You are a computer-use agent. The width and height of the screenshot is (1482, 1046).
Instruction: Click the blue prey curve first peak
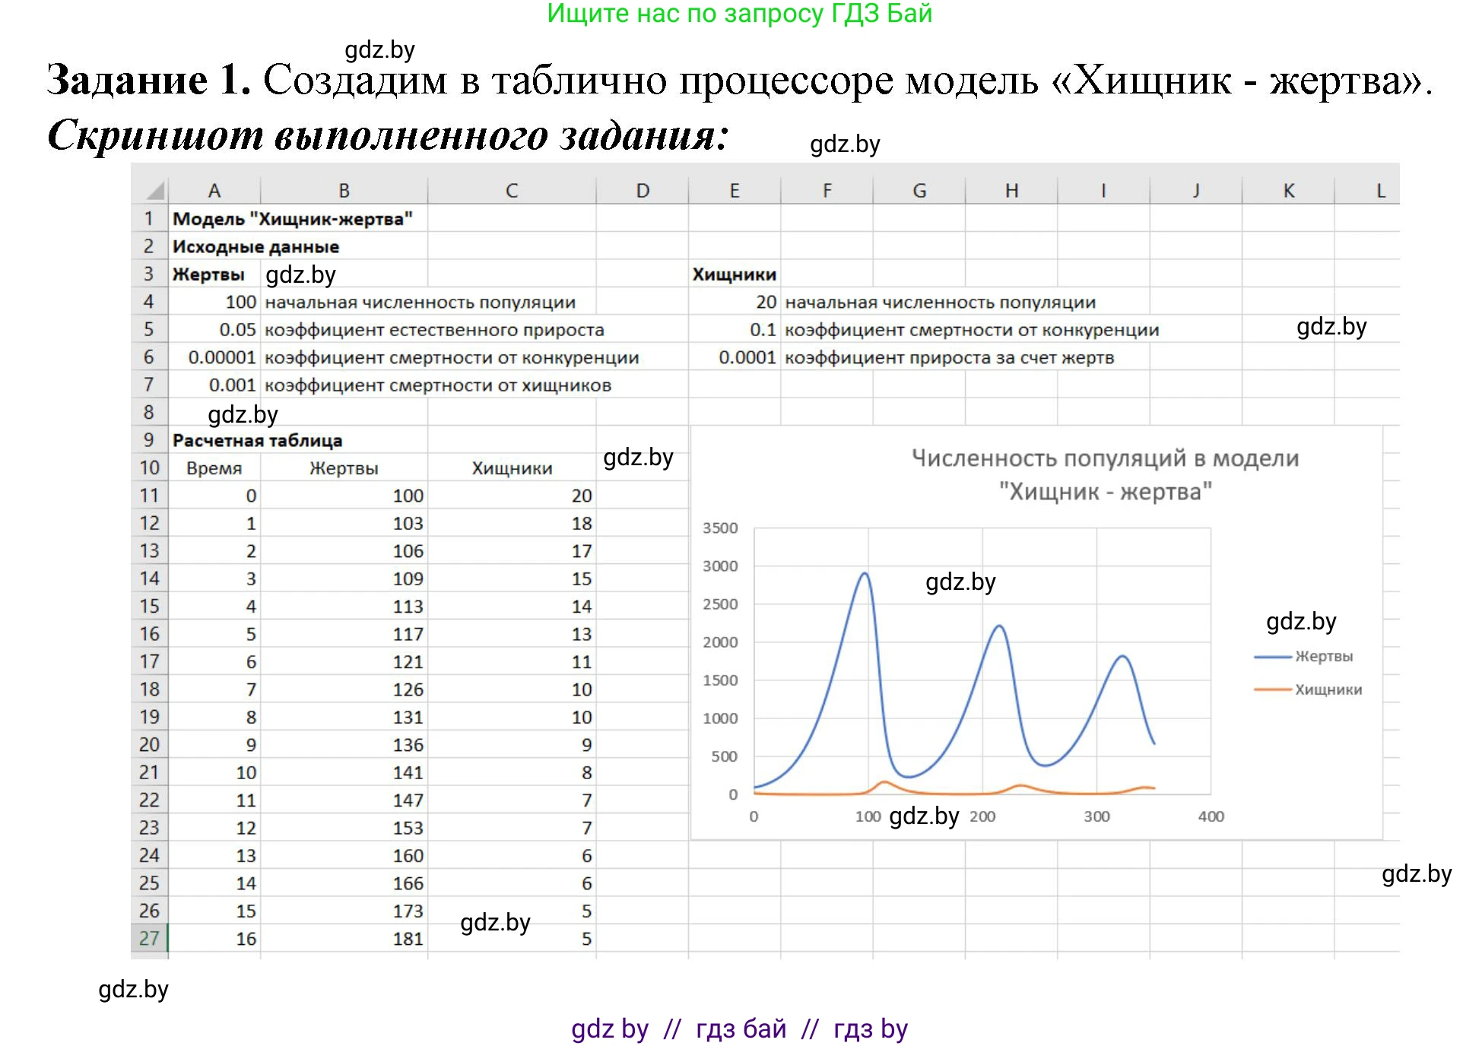click(865, 574)
